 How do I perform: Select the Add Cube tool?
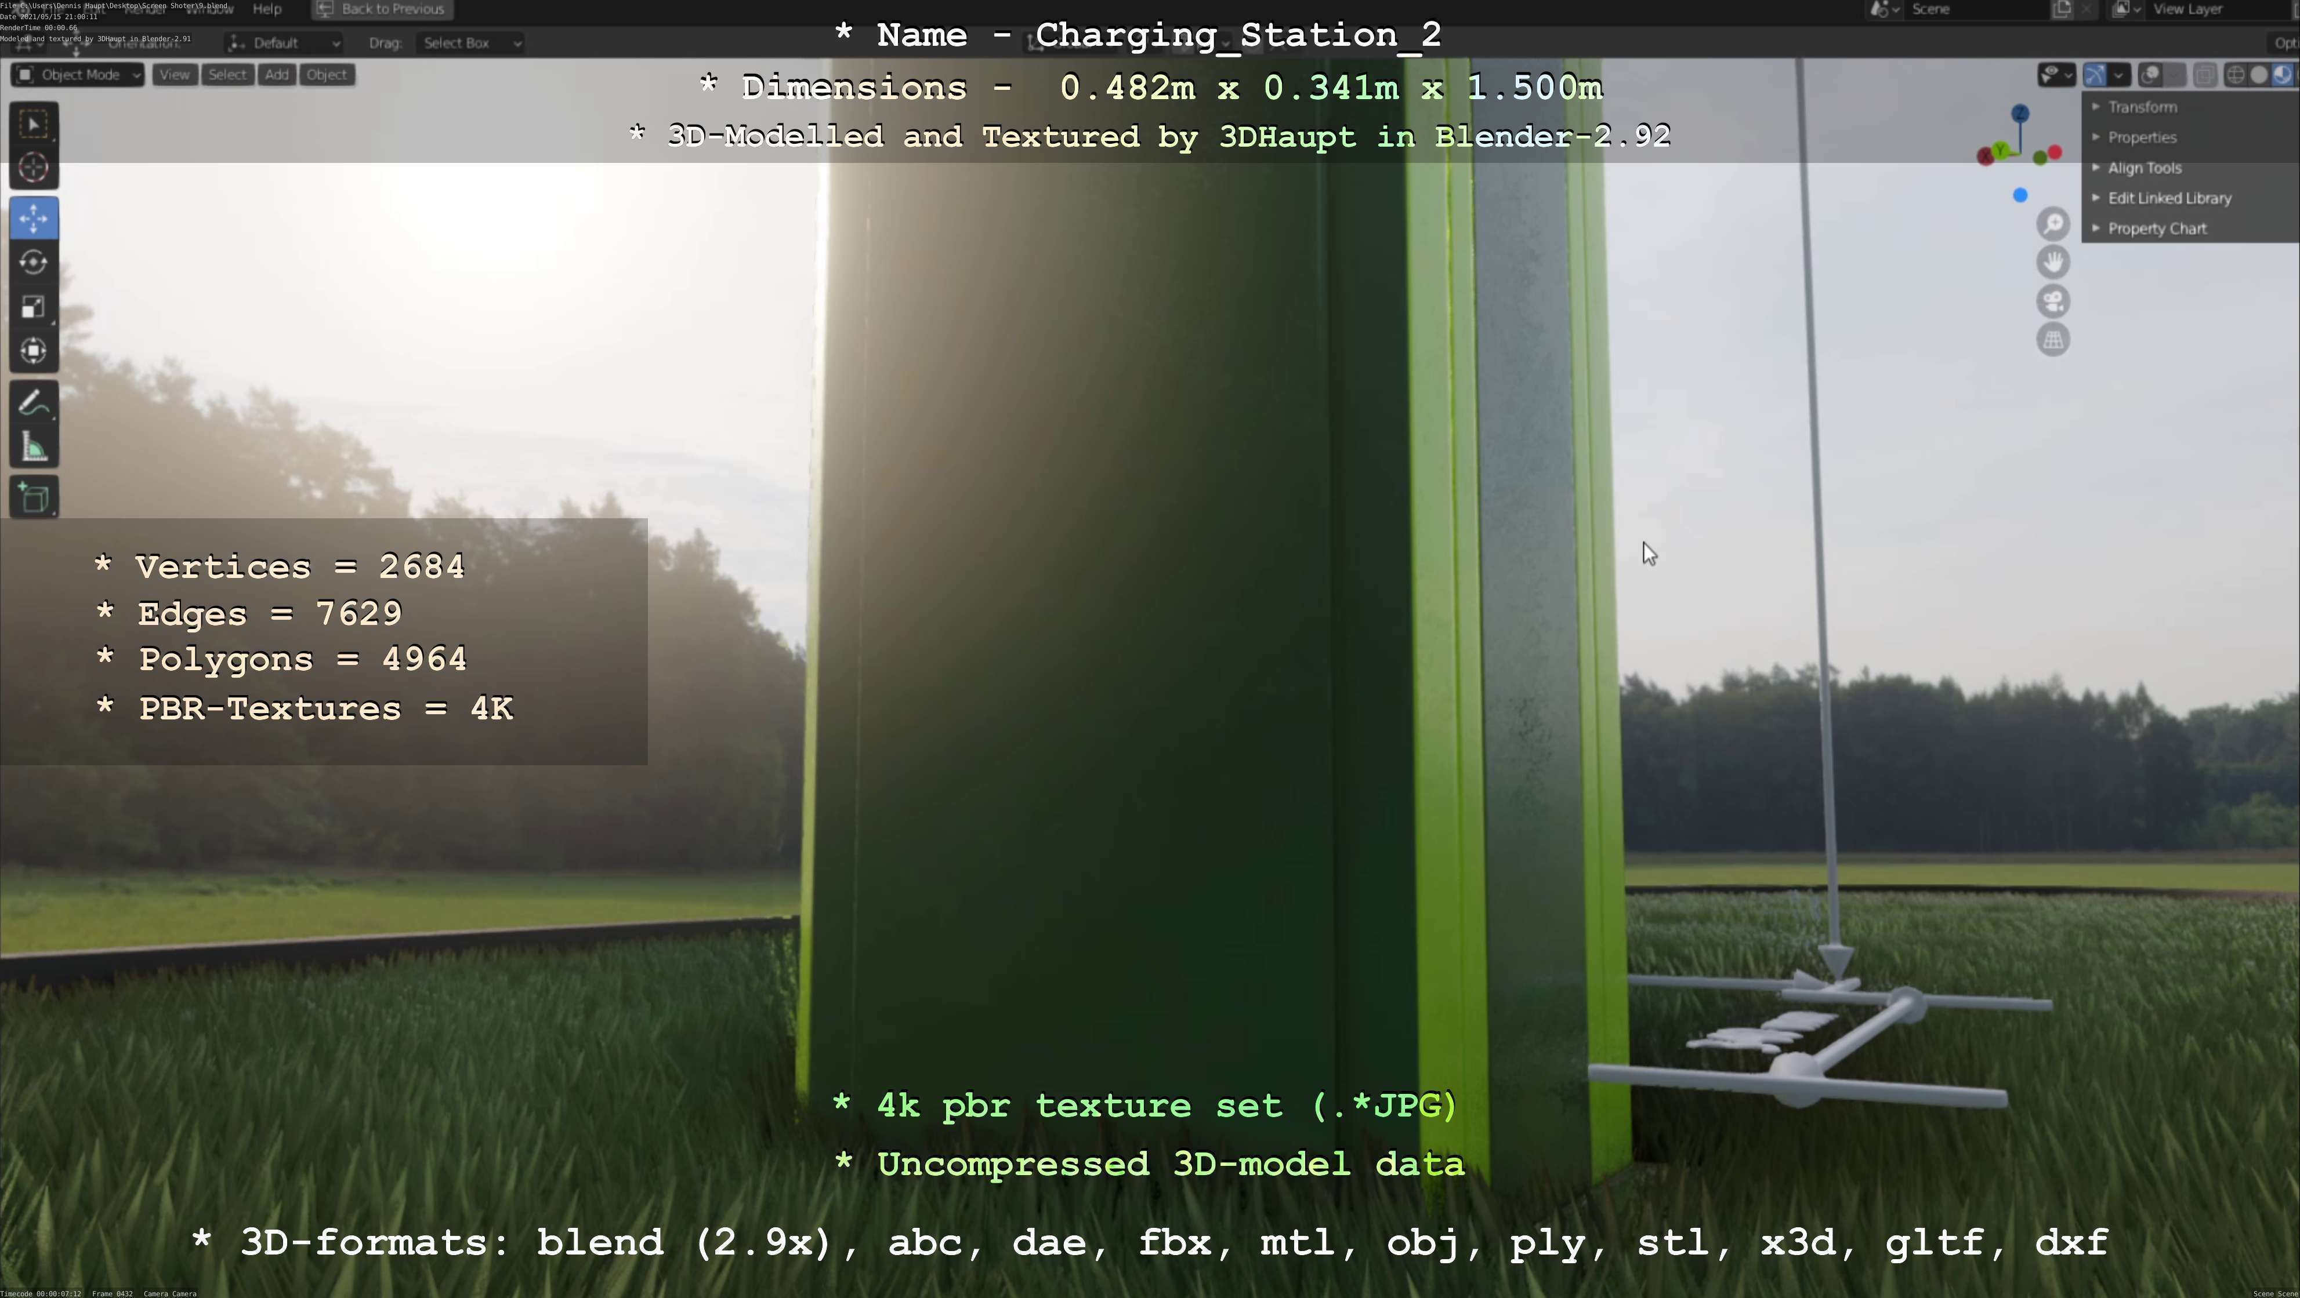(34, 498)
